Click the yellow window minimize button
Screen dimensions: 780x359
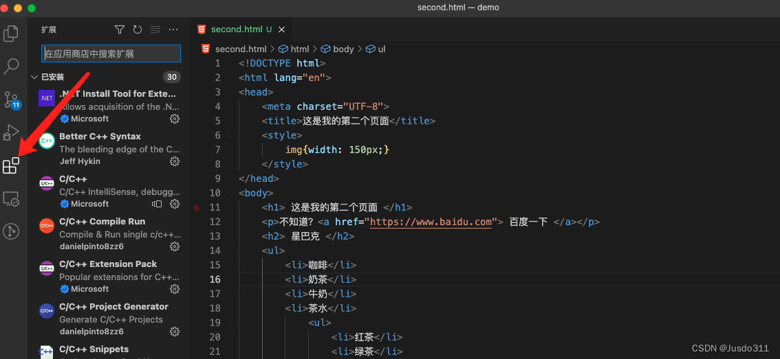pos(18,8)
